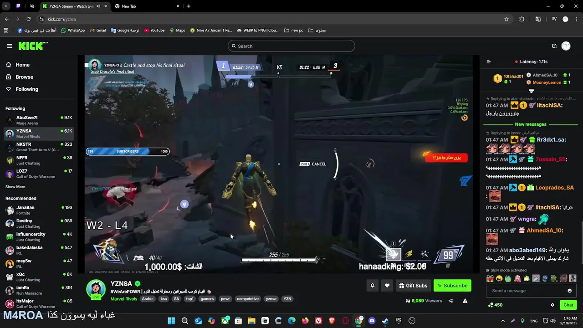The image size is (583, 328).
Task: Open the browser extensions puzzle icon
Action: point(522,19)
